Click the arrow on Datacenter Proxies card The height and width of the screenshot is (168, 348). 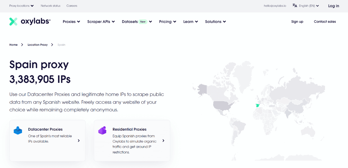[x=79, y=141]
